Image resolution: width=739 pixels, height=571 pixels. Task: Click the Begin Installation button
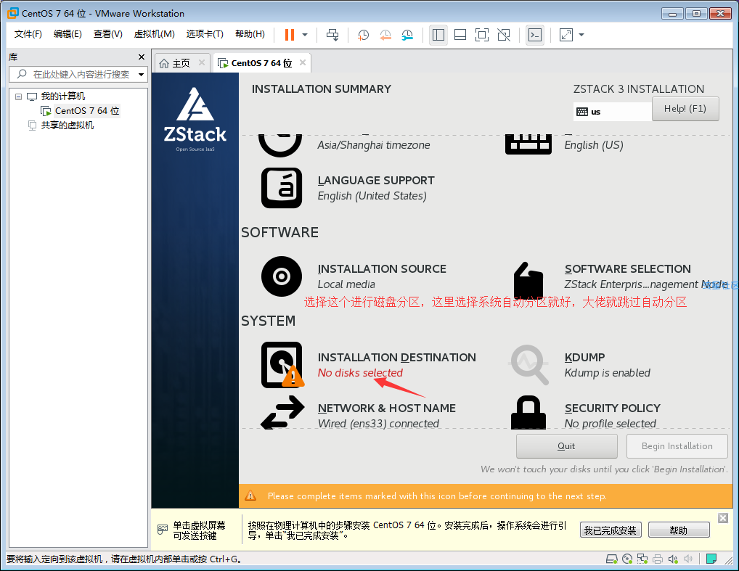[677, 446]
